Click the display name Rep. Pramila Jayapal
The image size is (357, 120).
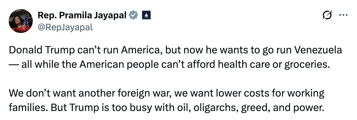click(82, 15)
